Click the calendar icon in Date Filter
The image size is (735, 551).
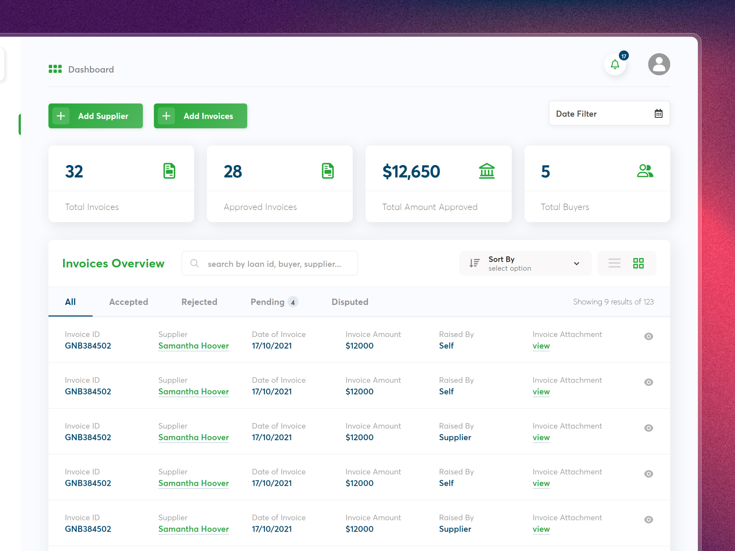pyautogui.click(x=658, y=113)
